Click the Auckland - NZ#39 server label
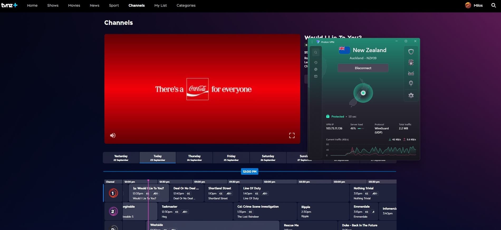 click(x=363, y=58)
